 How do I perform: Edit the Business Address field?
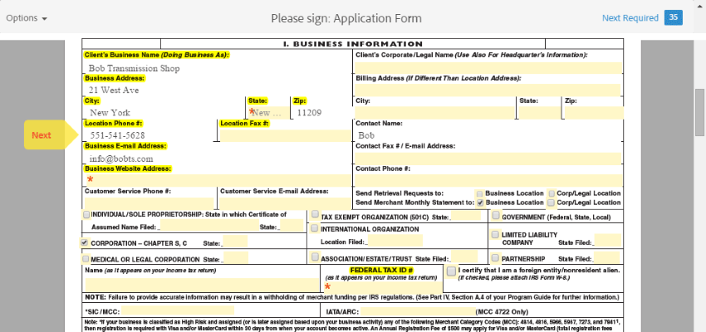218,90
